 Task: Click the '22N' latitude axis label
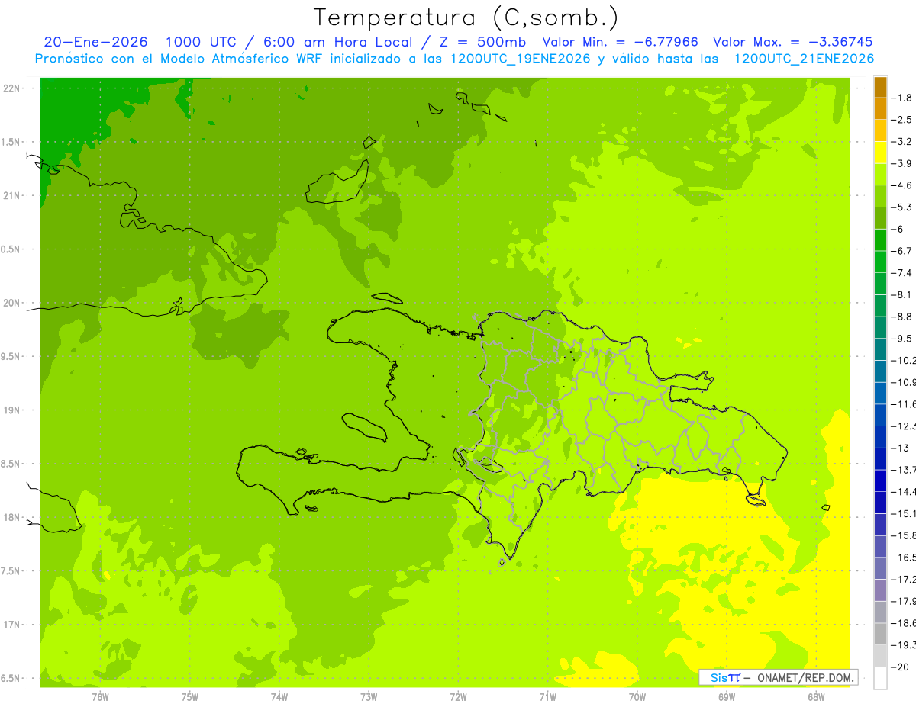coord(12,88)
